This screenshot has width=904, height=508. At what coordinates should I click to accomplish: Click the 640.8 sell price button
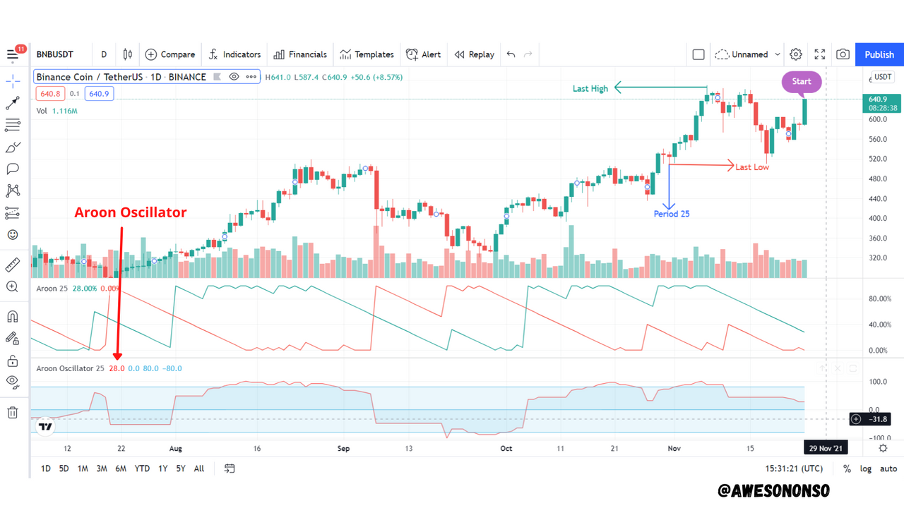point(50,93)
